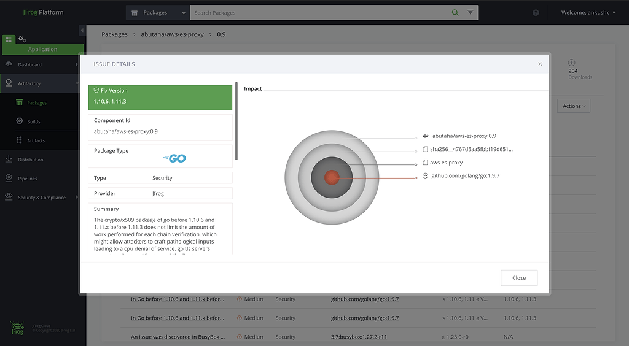Click the Component Id value abutaha/aws-es-proxy:0.9
629x346 pixels.
click(125, 131)
